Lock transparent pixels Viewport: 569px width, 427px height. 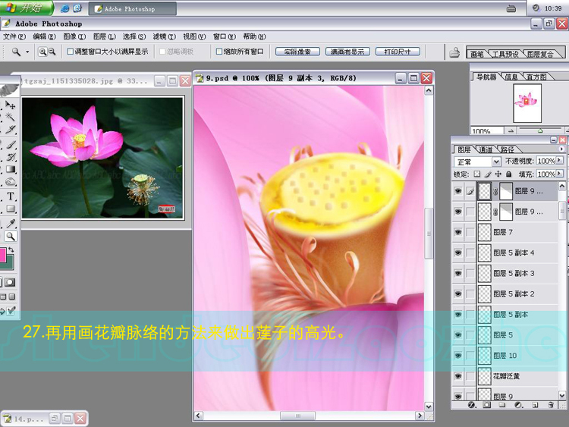[x=477, y=174]
